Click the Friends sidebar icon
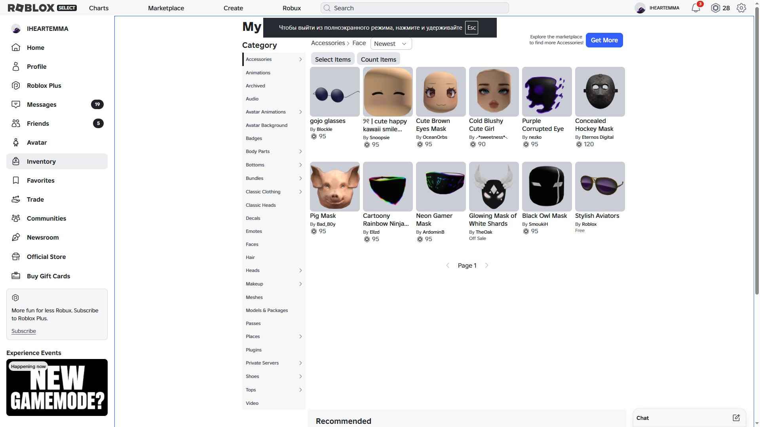The height and width of the screenshot is (427, 760). pos(16,123)
